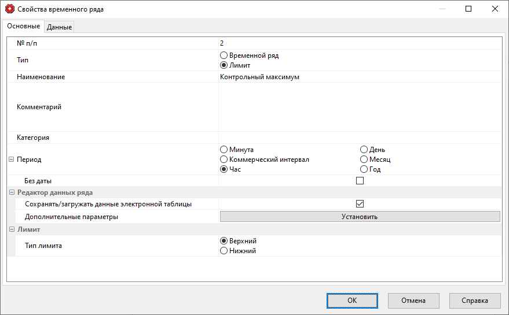Switch to the Данные tab
The height and width of the screenshot is (315, 509).
[x=59, y=27]
